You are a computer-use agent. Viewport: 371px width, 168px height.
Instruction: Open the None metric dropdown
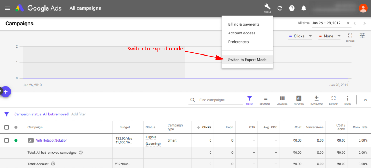(x=330, y=36)
